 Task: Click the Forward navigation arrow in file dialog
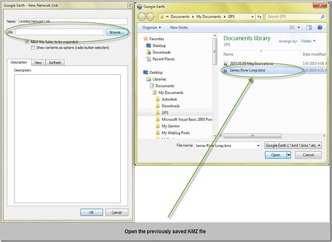point(150,17)
